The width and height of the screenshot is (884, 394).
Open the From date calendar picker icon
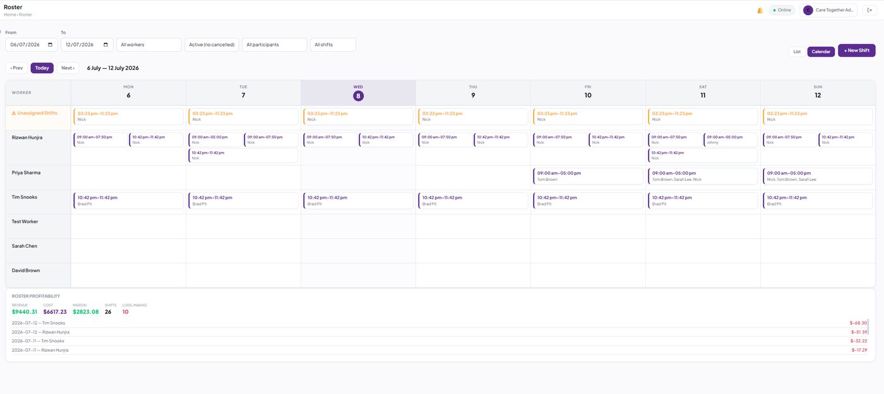[x=51, y=45]
